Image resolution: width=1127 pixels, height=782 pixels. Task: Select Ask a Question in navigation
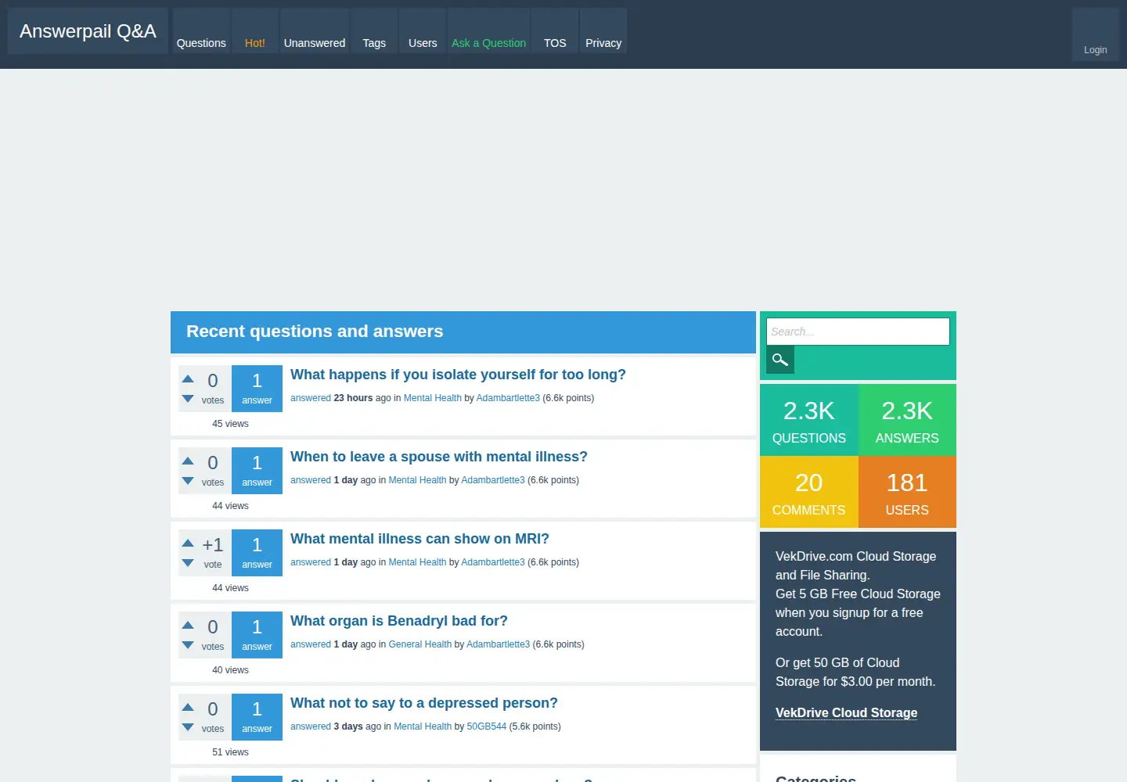[x=488, y=31]
